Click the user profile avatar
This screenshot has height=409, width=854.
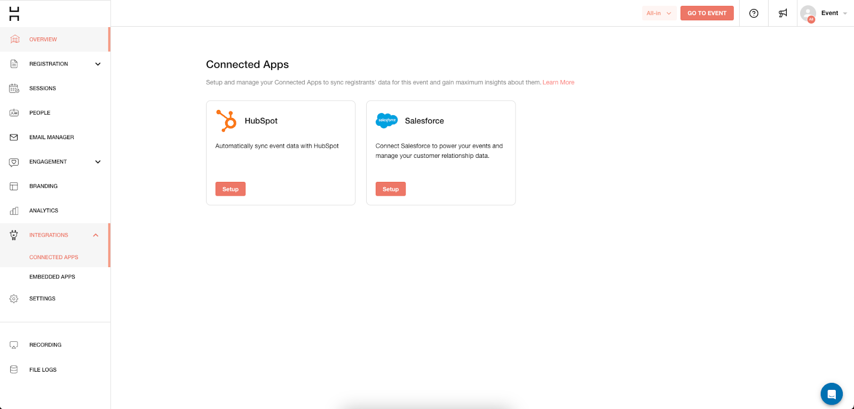[x=808, y=13]
